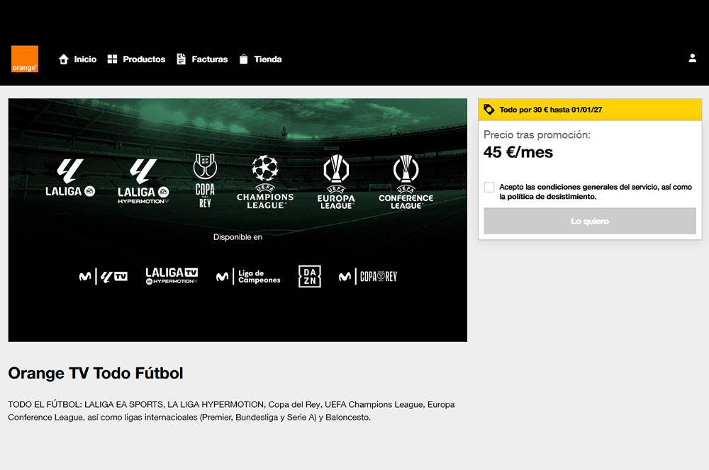Screen dimensions: 709x470
Task: Click the Orange logo
Action: tap(25, 59)
